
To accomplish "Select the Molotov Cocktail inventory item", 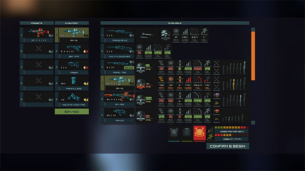I will click(x=72, y=99).
